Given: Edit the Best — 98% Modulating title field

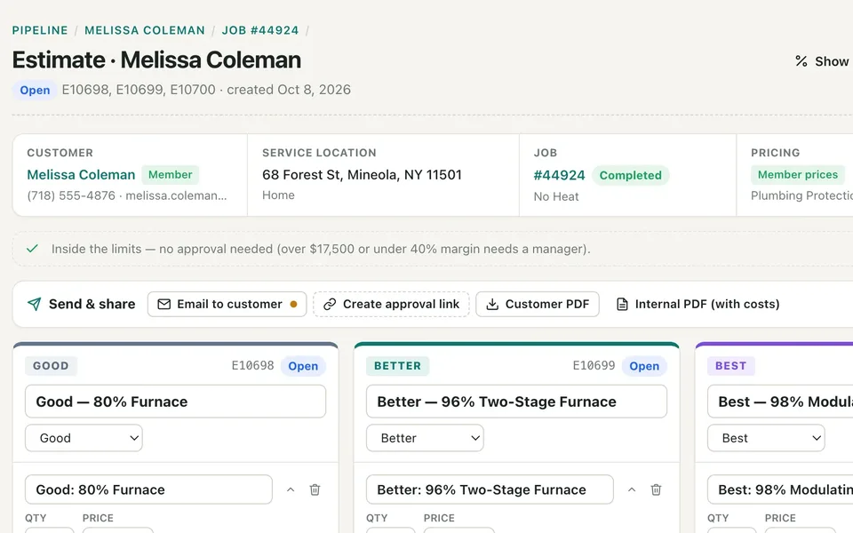Looking at the screenshot, I should [x=780, y=402].
